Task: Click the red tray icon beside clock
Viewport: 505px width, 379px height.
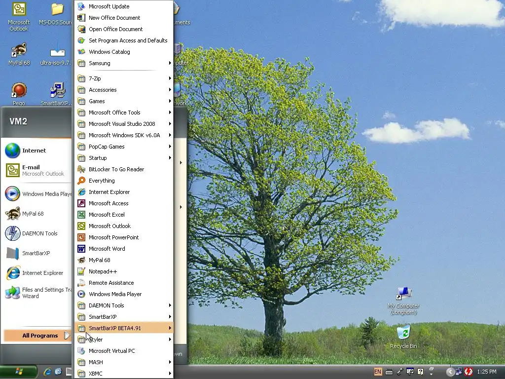Action: (x=469, y=372)
